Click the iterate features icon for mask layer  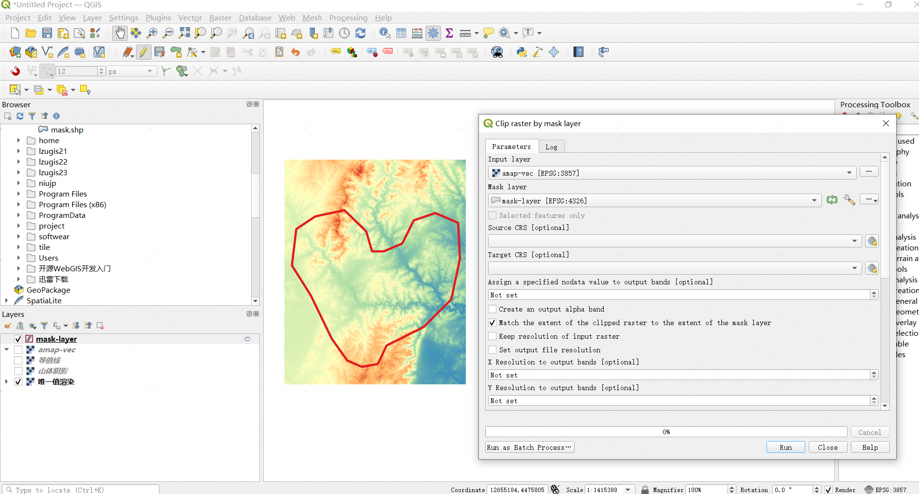pyautogui.click(x=832, y=200)
